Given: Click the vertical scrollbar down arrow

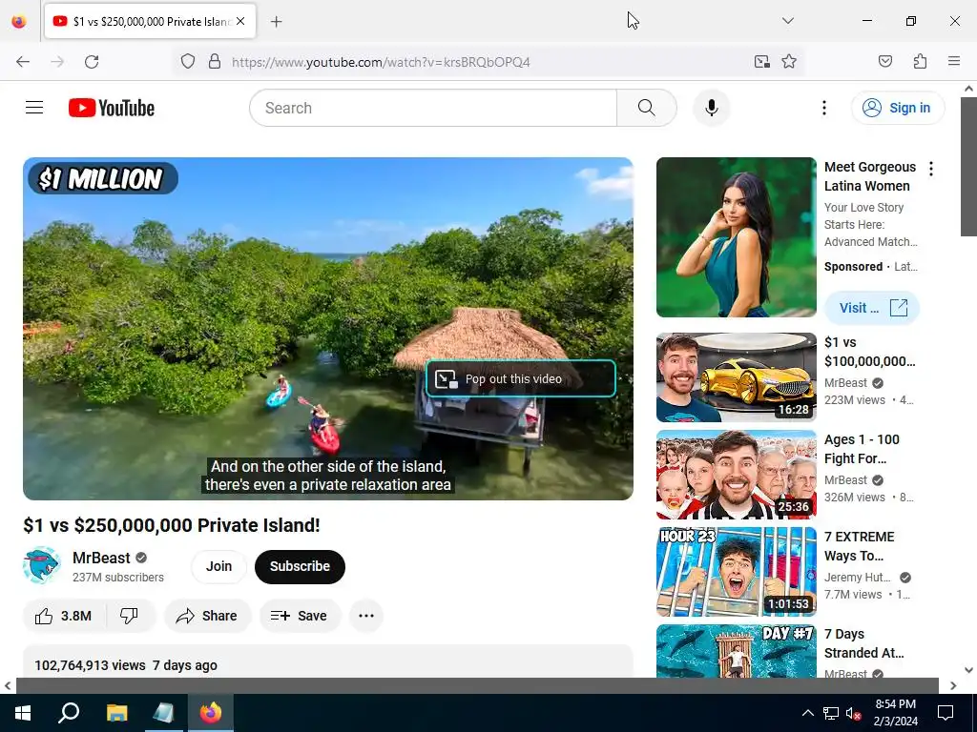Looking at the screenshot, I should click(968, 670).
